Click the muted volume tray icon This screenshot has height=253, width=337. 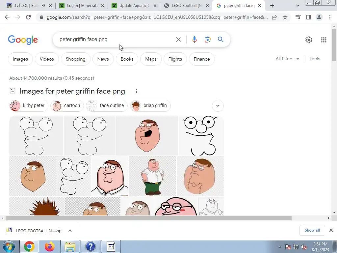click(304, 247)
